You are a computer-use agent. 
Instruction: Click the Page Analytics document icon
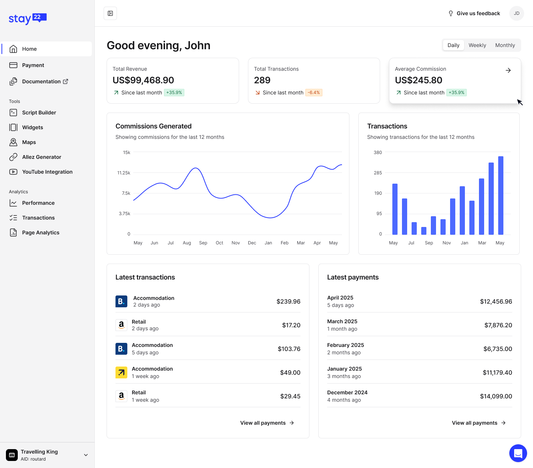[x=13, y=233]
